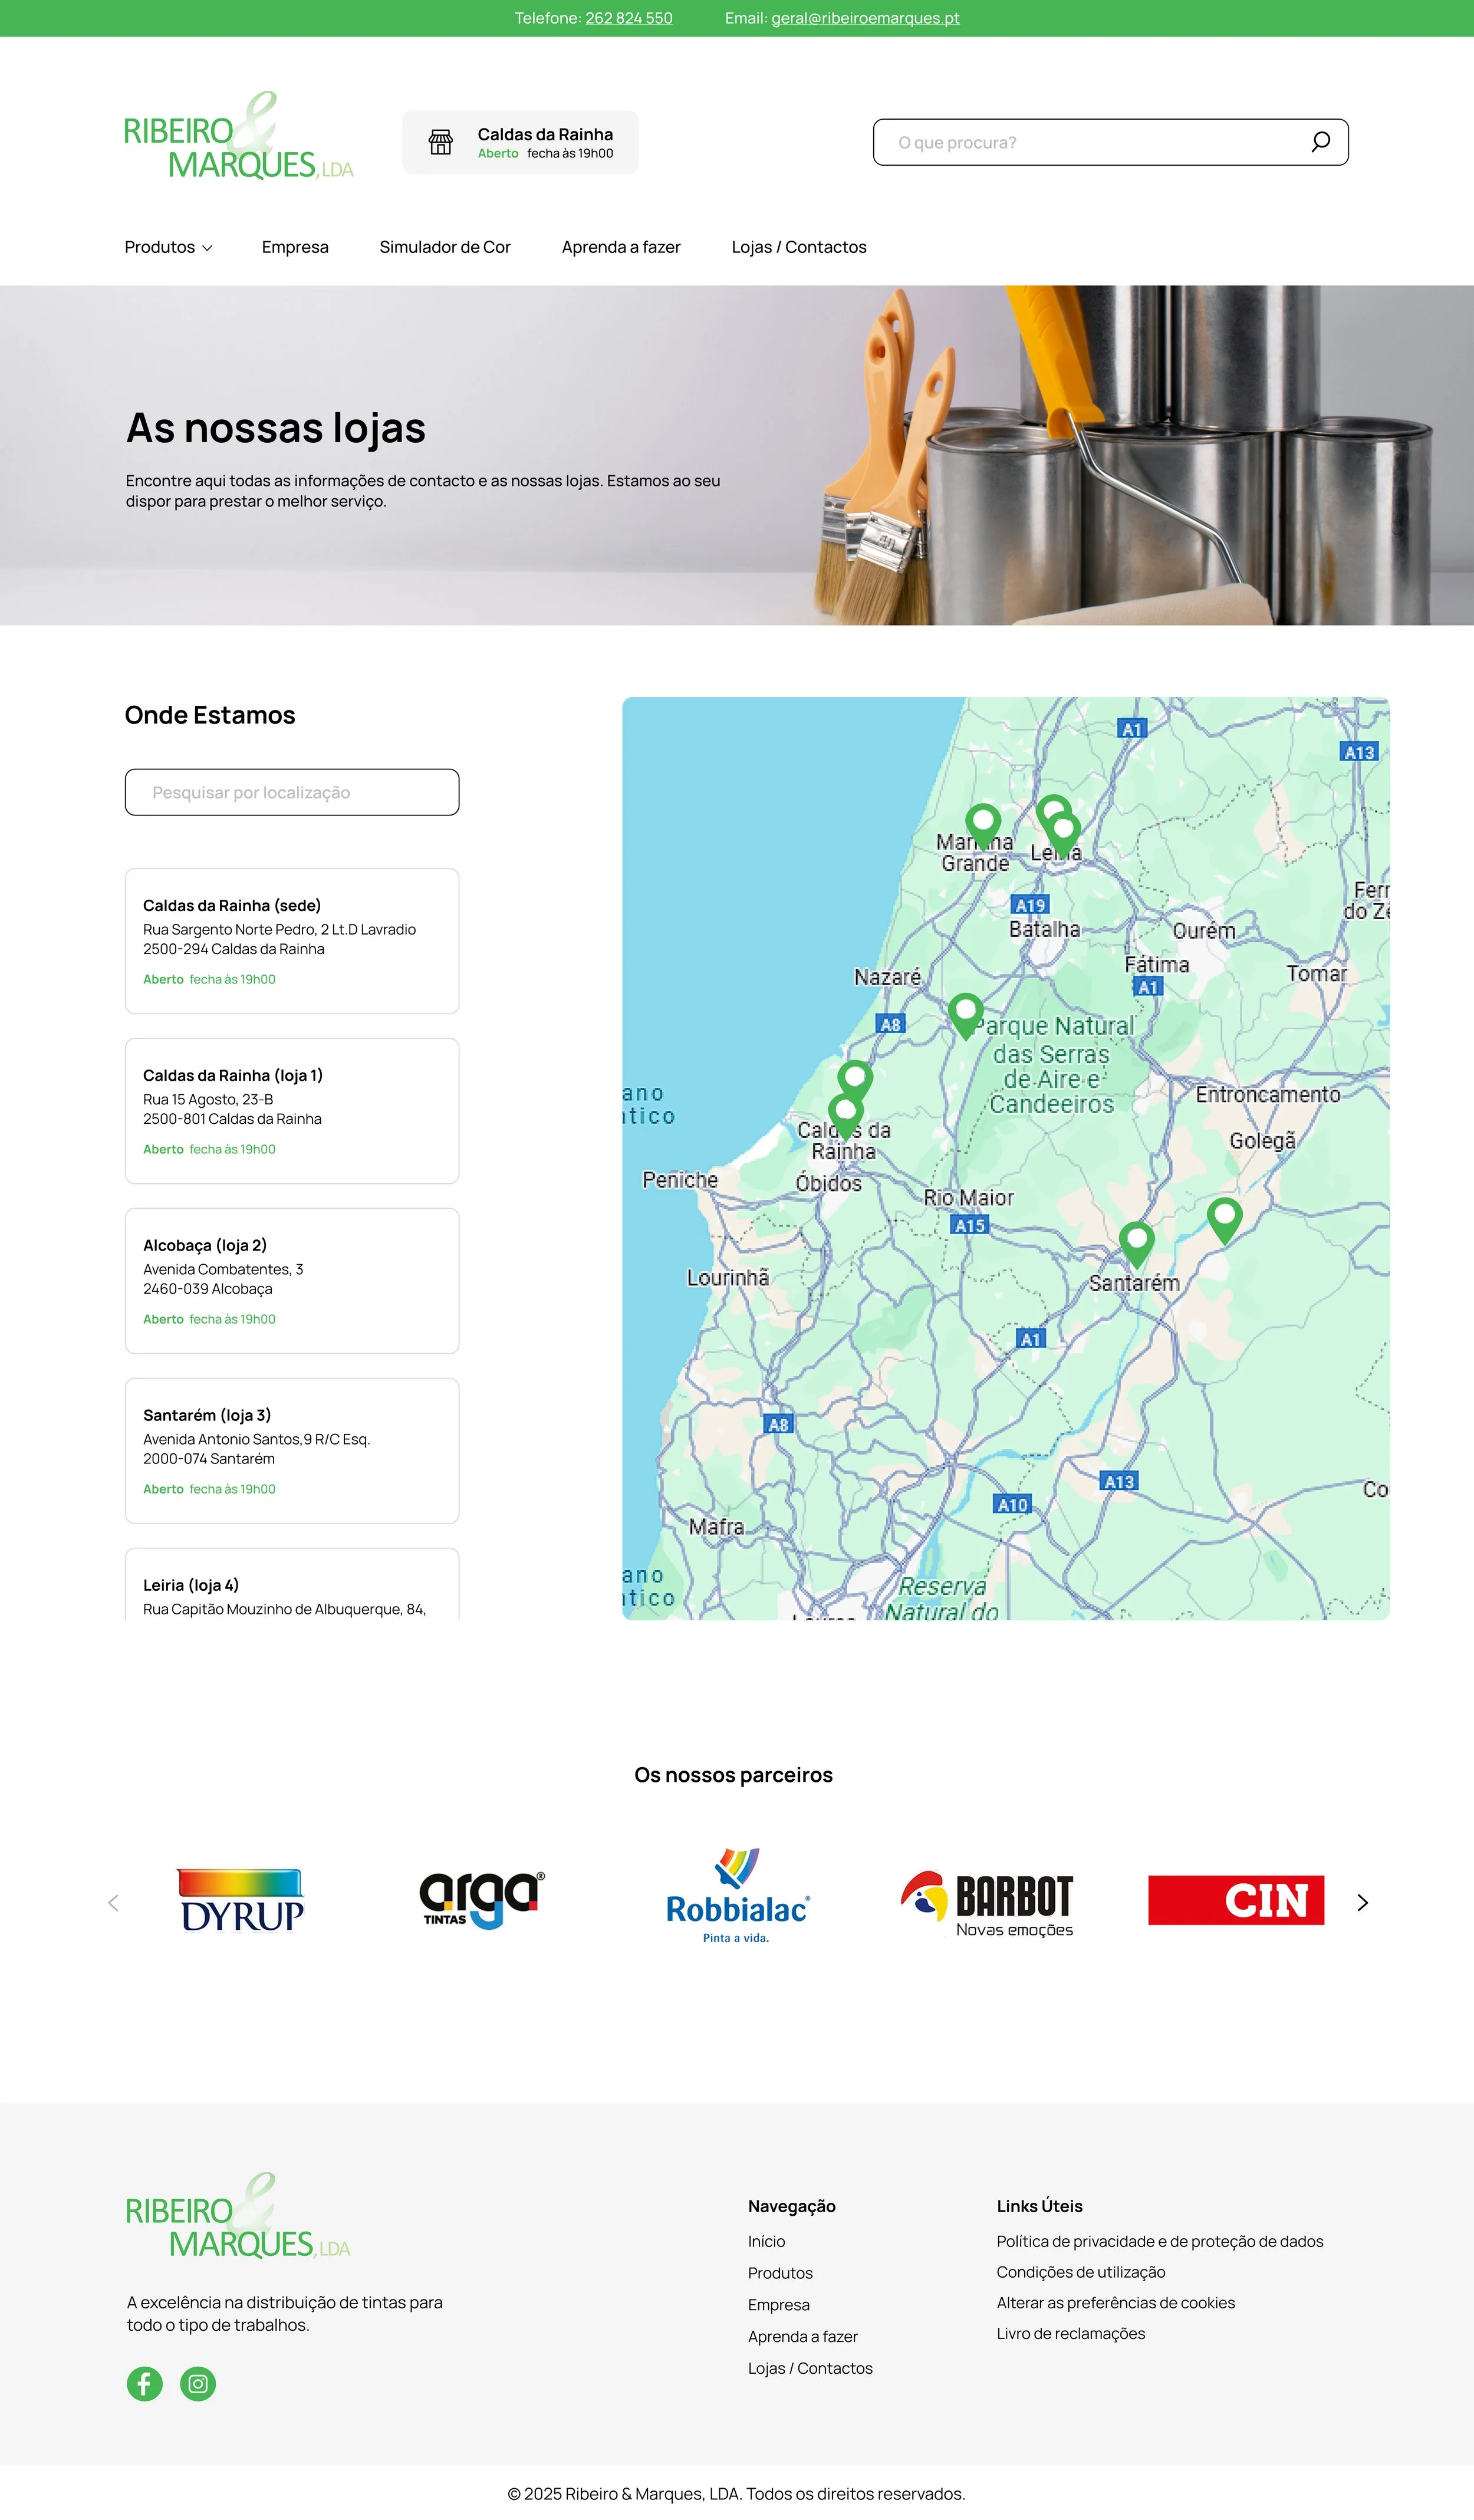Click the Robbialac partner logo

coord(738,1897)
